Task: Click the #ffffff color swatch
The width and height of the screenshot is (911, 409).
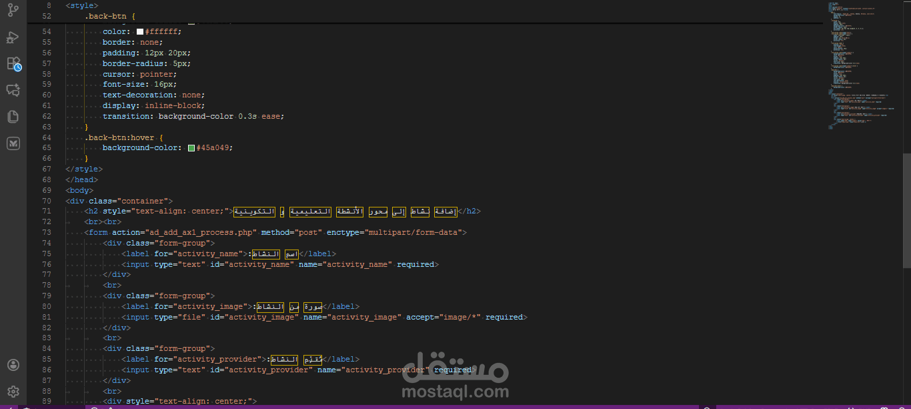Action: (140, 31)
